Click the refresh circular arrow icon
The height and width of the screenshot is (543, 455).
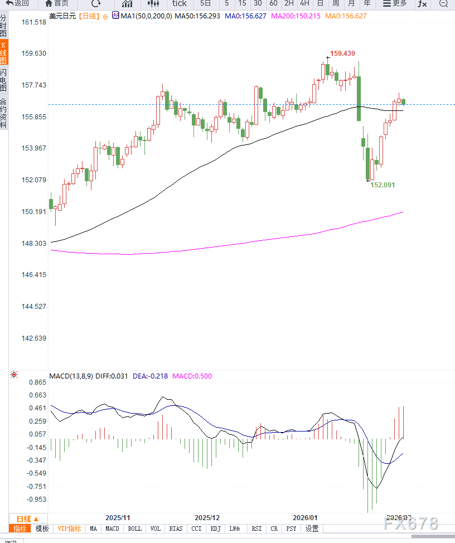pos(96,3)
